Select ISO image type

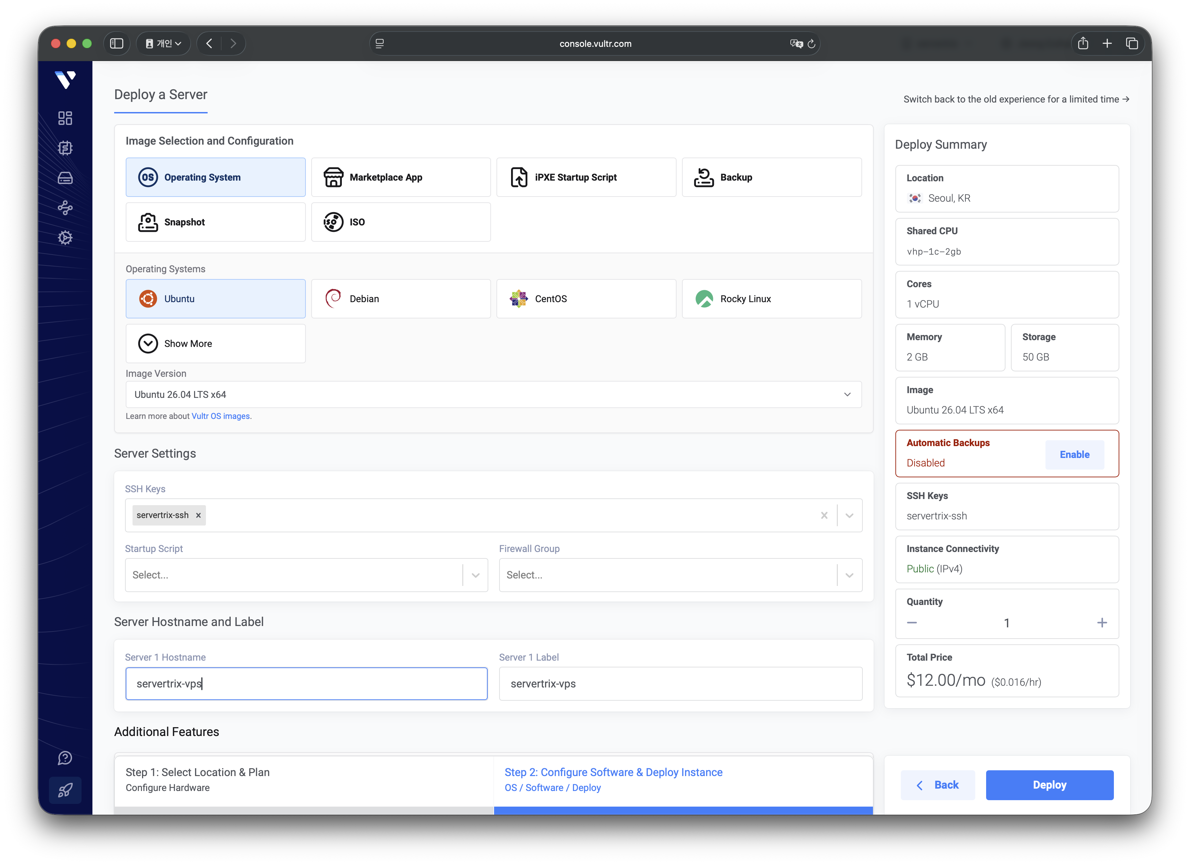pyautogui.click(x=401, y=222)
